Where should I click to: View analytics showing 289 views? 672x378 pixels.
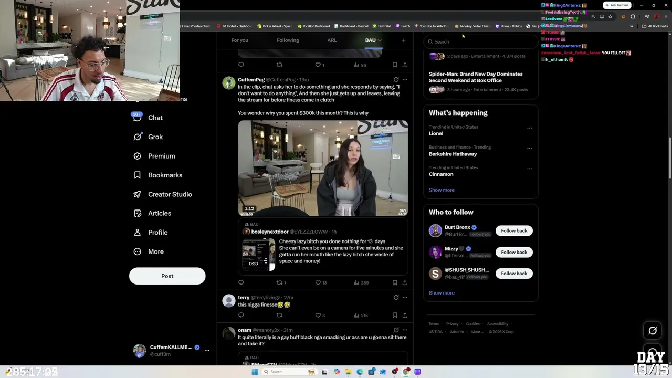point(361,282)
